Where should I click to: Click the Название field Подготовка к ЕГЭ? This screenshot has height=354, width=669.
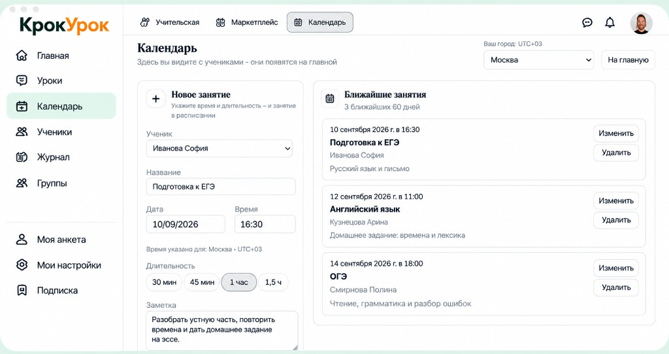click(221, 187)
